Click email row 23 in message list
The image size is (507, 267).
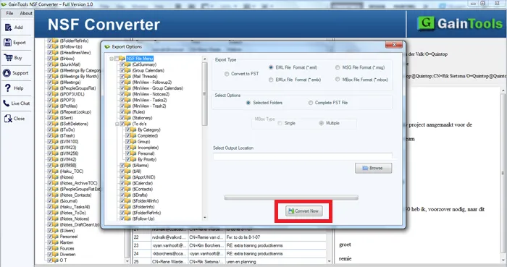(230, 245)
